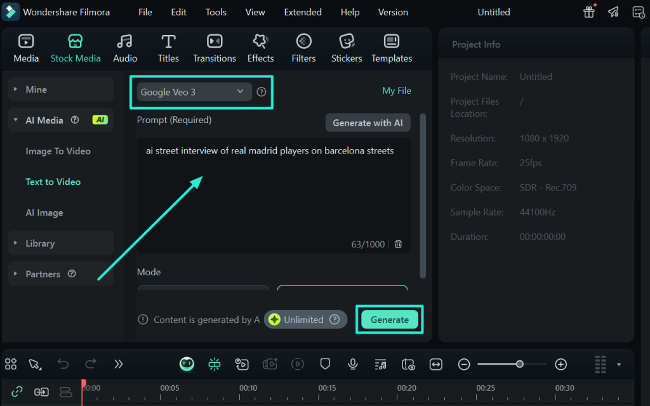Click the zoom-in plus icon on timeline
Viewport: 650px width, 406px height.
click(x=560, y=364)
